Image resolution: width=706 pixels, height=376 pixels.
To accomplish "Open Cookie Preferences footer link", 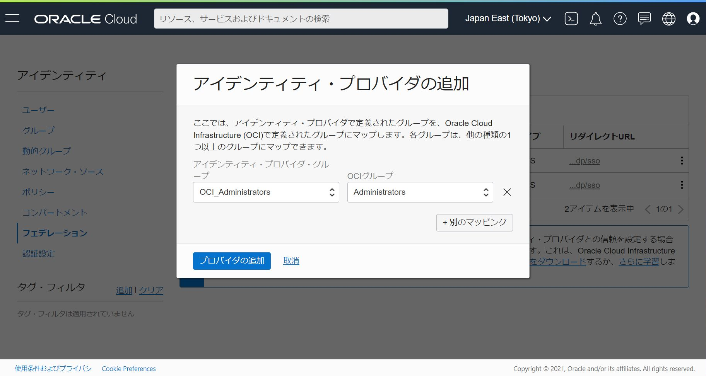I will tap(129, 369).
